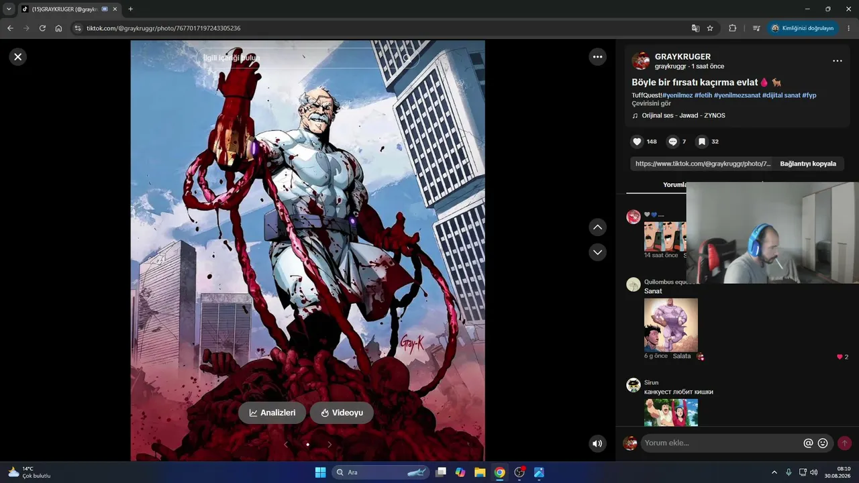Screen dimensions: 859x483
Task: Open Sirun commenter profile
Action: point(651,382)
